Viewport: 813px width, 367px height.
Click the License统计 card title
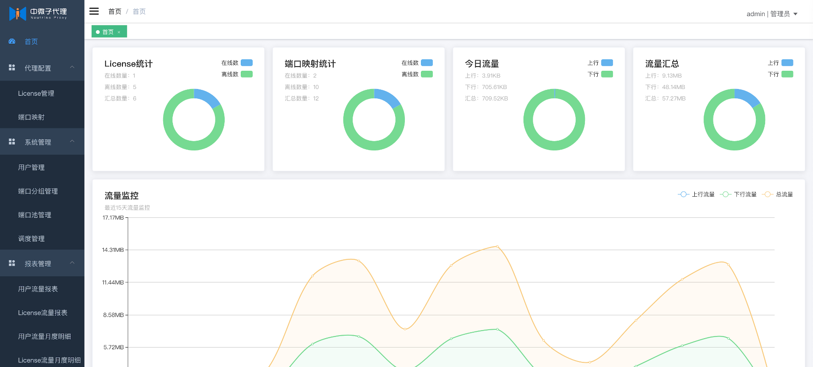[128, 64]
